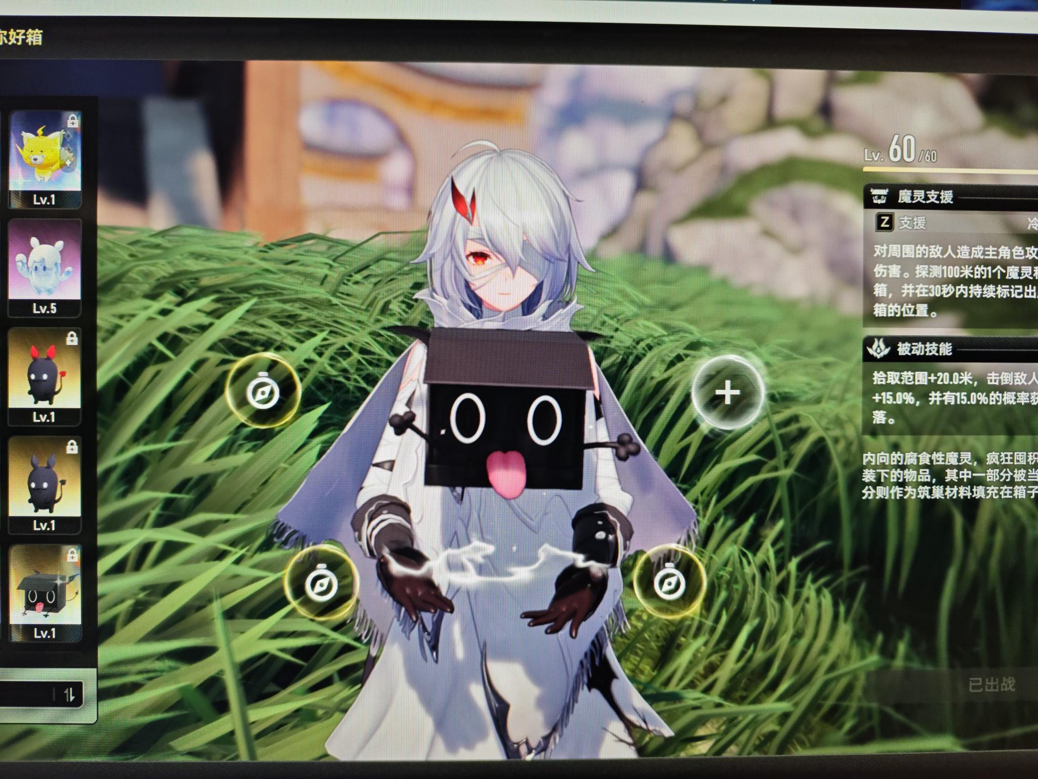Click the Z key 支援 skill icon
The image size is (1038, 779).
884,222
